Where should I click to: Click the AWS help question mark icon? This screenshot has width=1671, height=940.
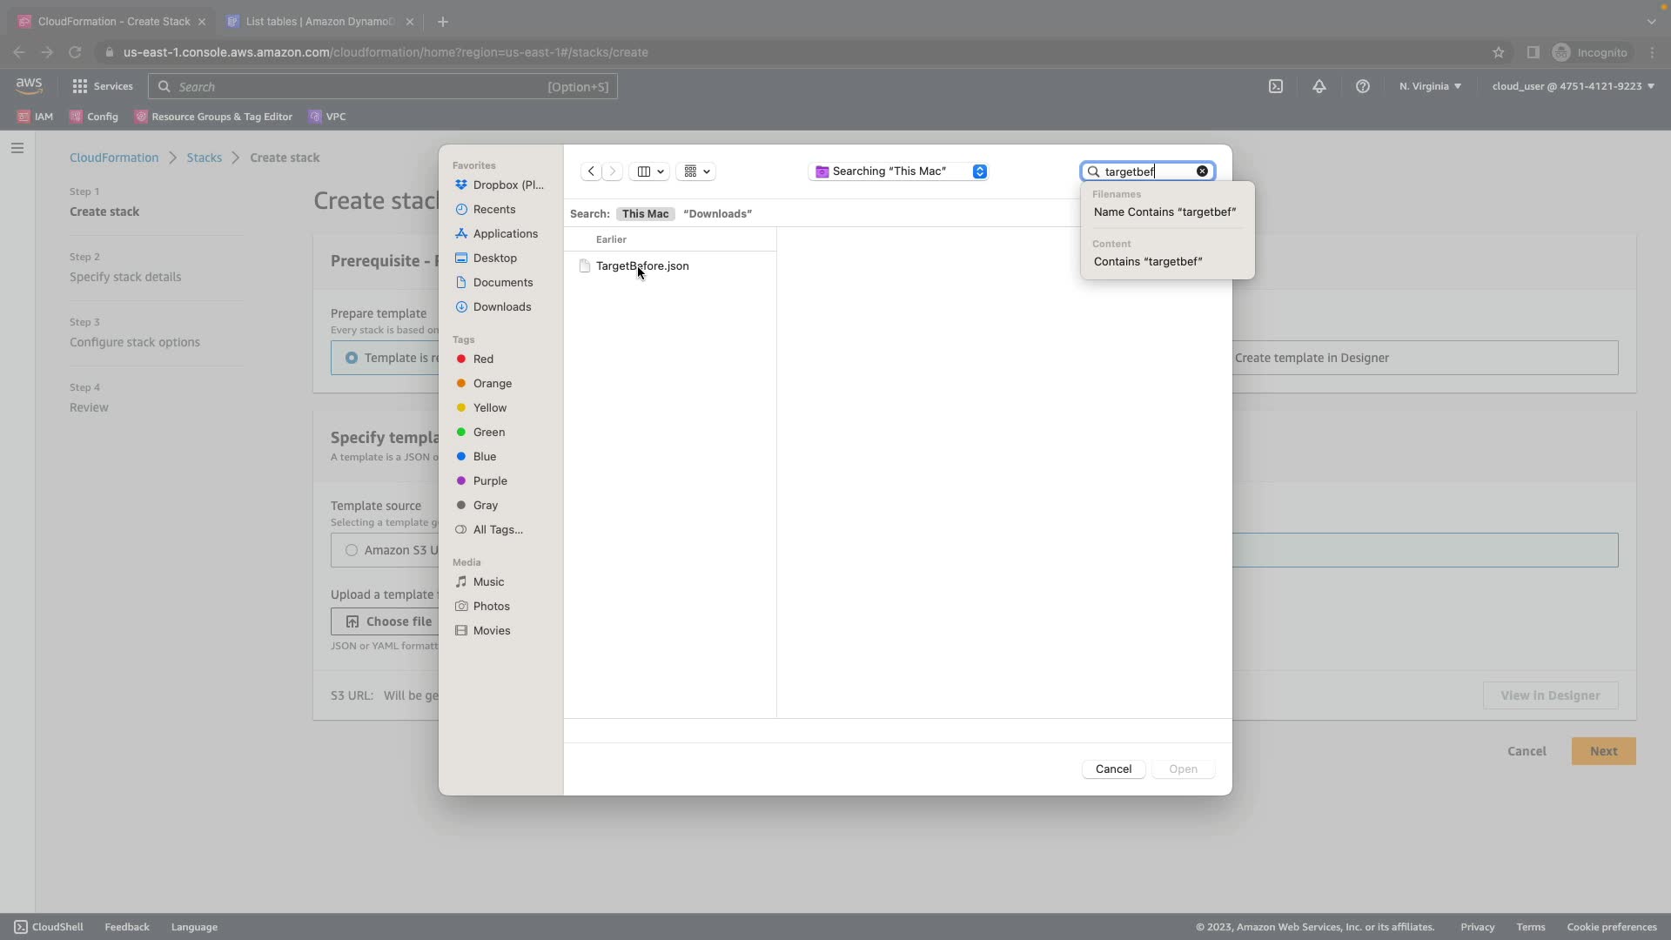(1362, 86)
